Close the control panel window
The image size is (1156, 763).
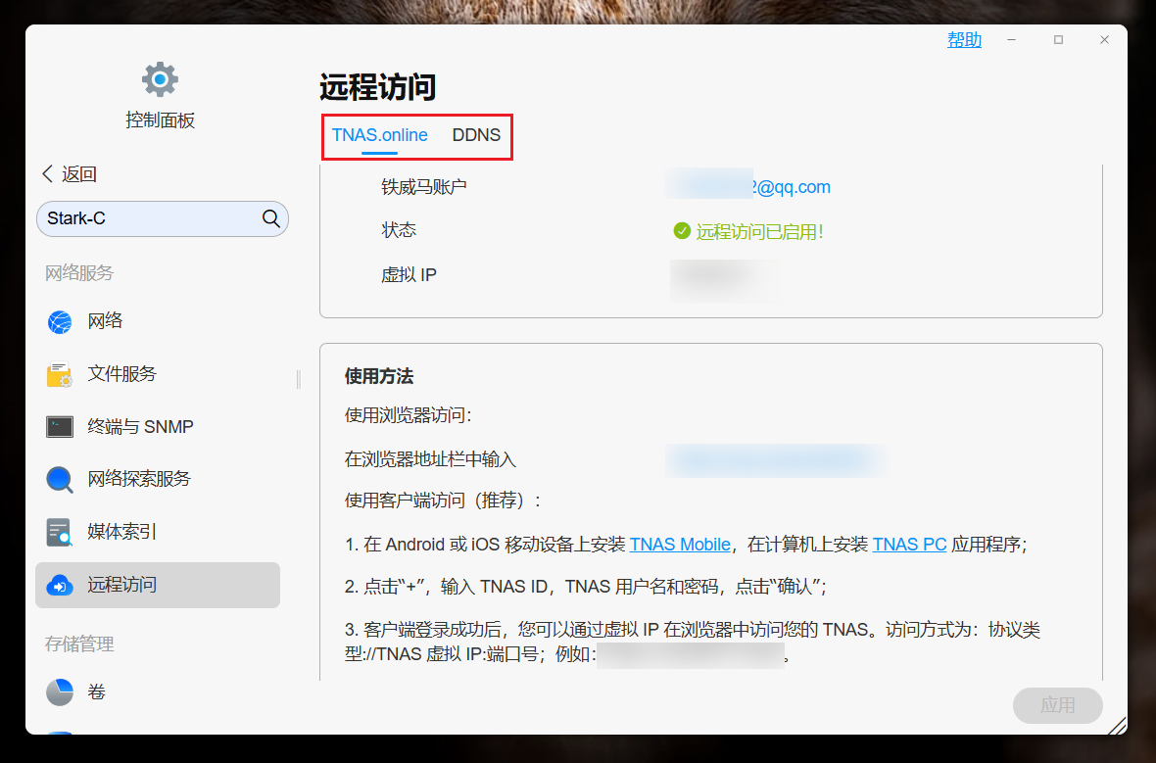click(x=1104, y=40)
